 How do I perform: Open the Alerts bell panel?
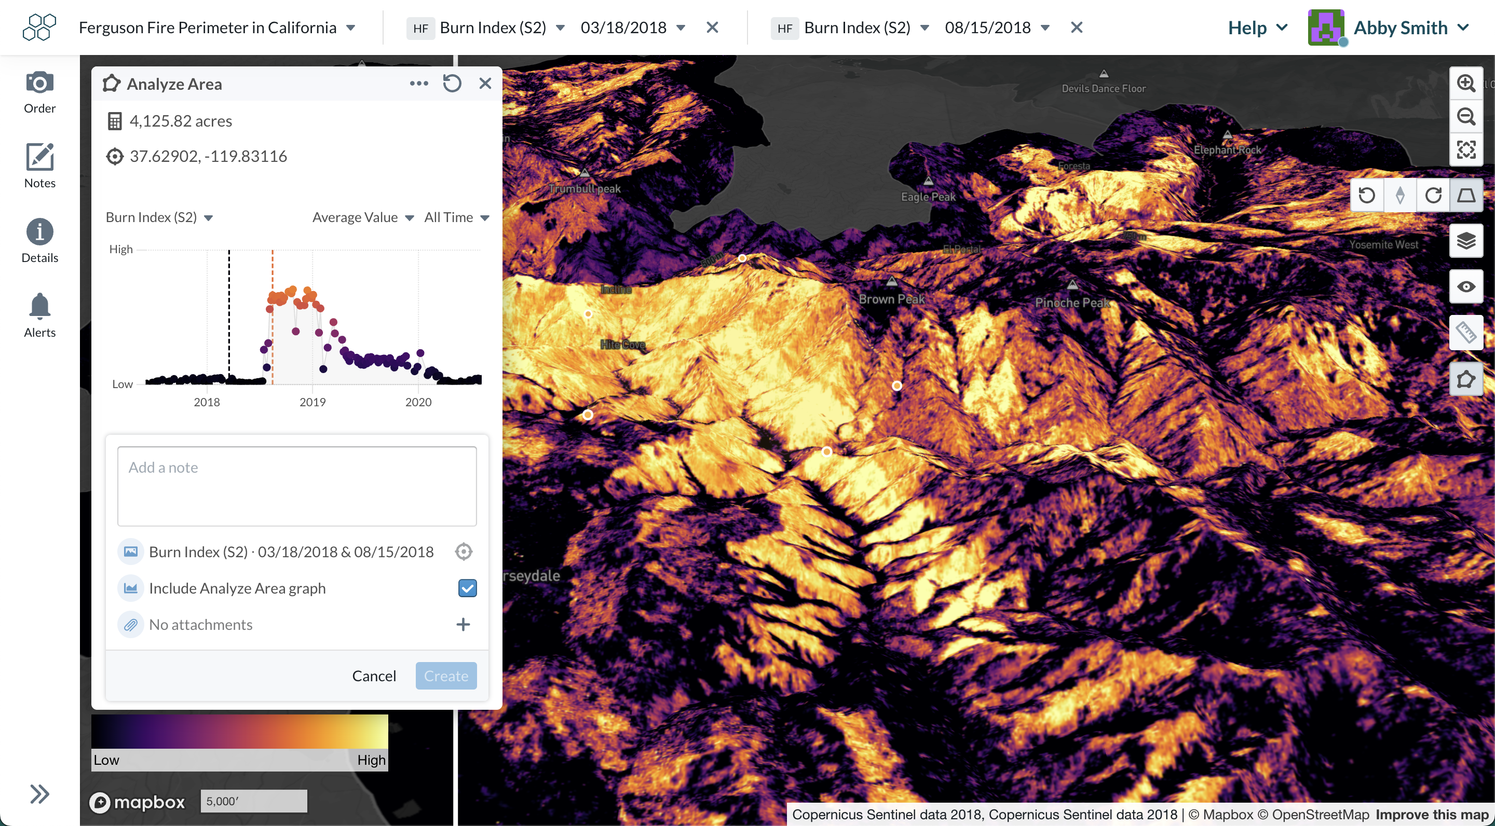pos(39,315)
